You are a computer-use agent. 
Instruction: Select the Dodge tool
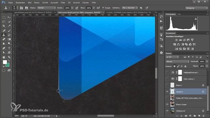click(x=9, y=44)
